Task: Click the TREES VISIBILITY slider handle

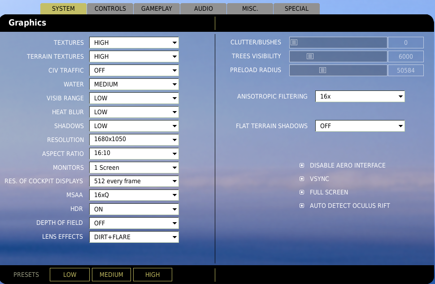Action: [310, 56]
